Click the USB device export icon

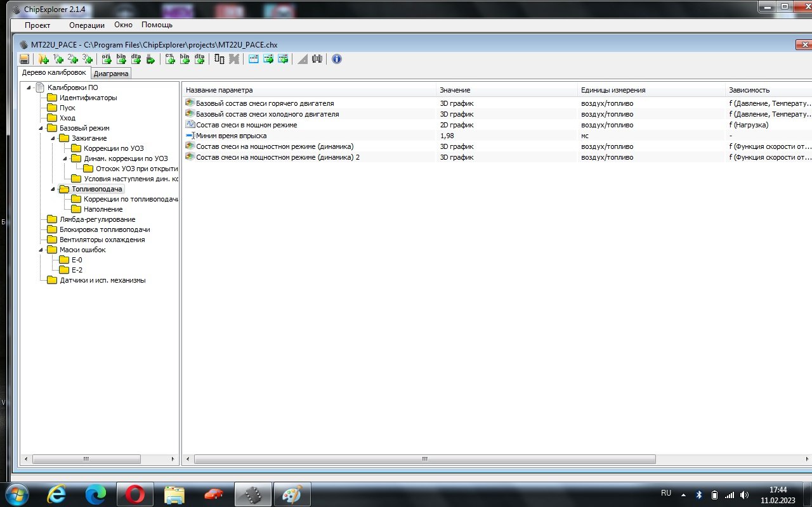(x=150, y=59)
